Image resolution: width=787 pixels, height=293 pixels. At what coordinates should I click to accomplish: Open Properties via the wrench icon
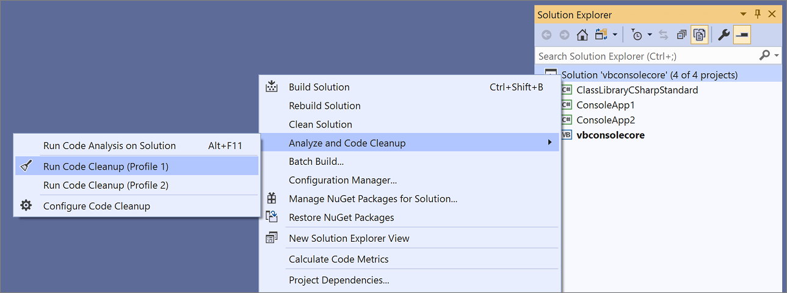[724, 35]
